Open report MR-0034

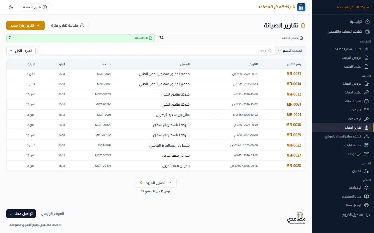tap(294, 84)
